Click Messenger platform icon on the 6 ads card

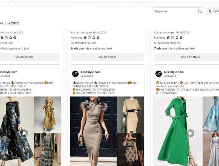click(98, 38)
